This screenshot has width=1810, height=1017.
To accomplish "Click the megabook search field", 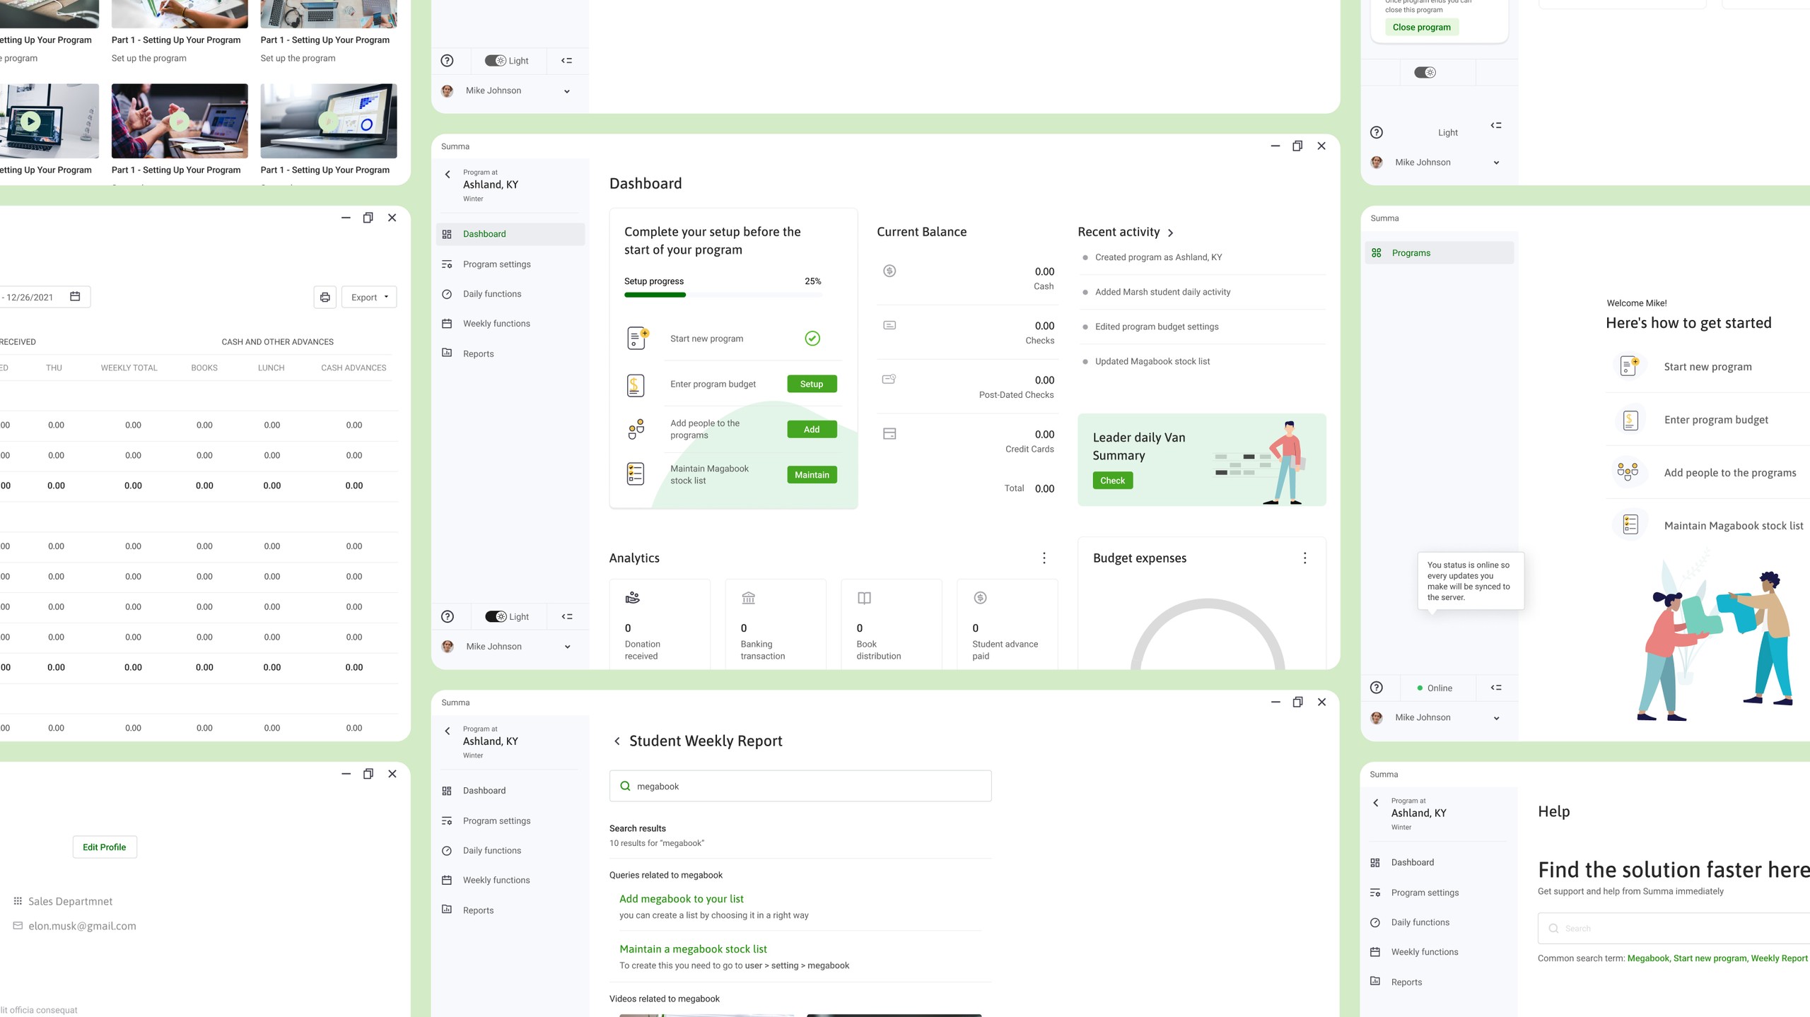I will tap(800, 785).
